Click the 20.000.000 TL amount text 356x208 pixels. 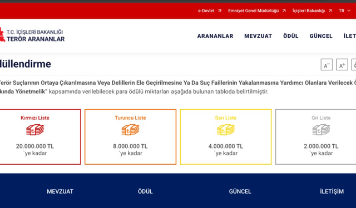(x=35, y=146)
